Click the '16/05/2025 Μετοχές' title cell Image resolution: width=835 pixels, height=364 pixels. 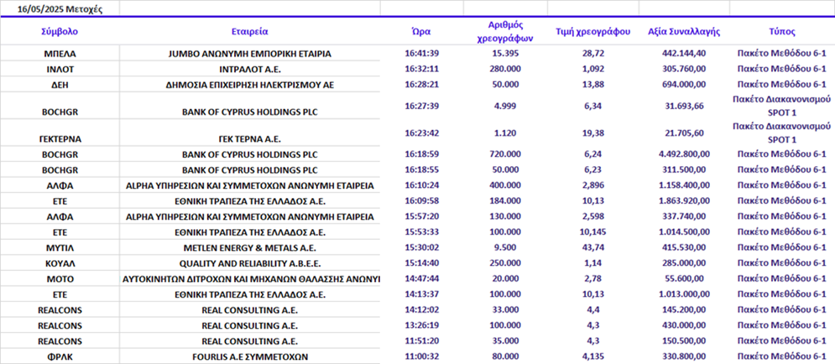pyautogui.click(x=60, y=8)
